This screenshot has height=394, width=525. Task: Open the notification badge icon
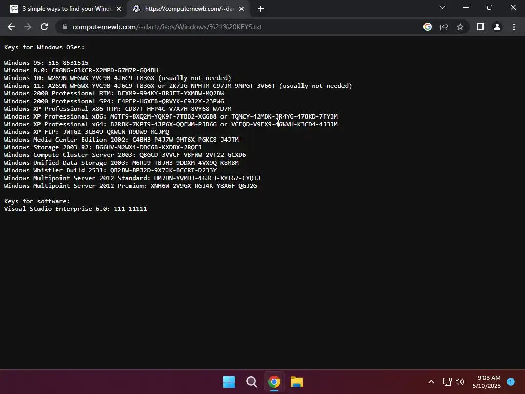tap(511, 381)
